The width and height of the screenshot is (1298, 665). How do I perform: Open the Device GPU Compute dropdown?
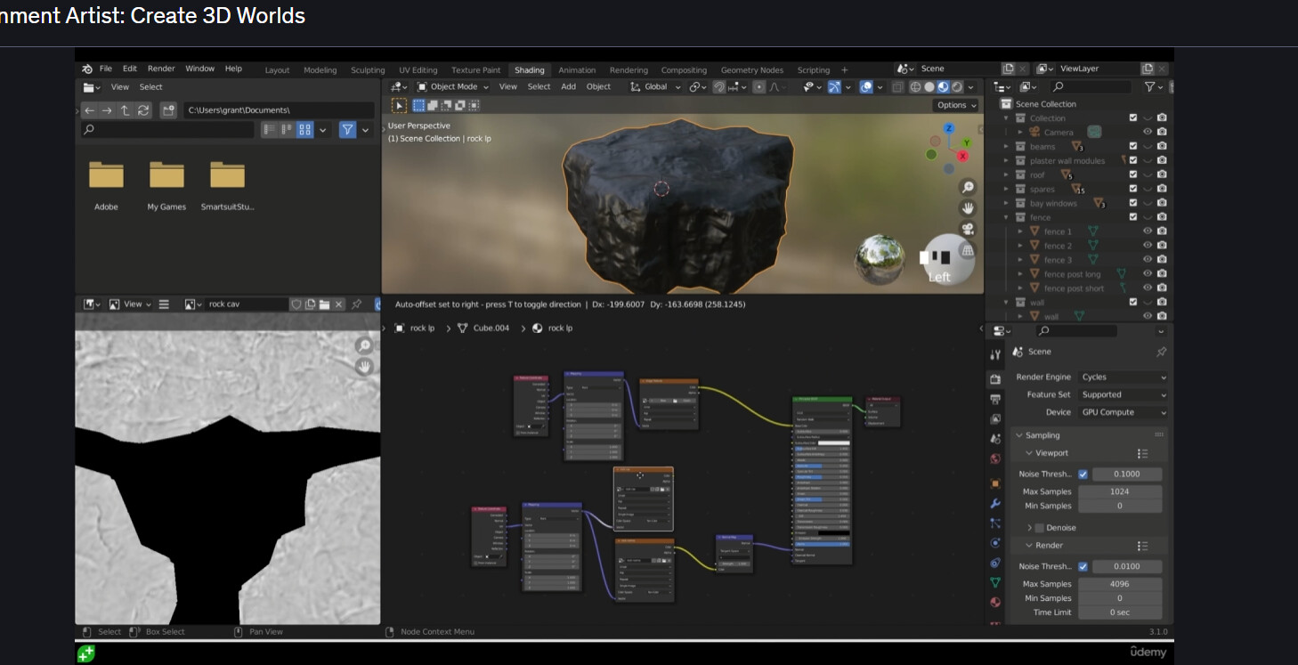pyautogui.click(x=1123, y=413)
